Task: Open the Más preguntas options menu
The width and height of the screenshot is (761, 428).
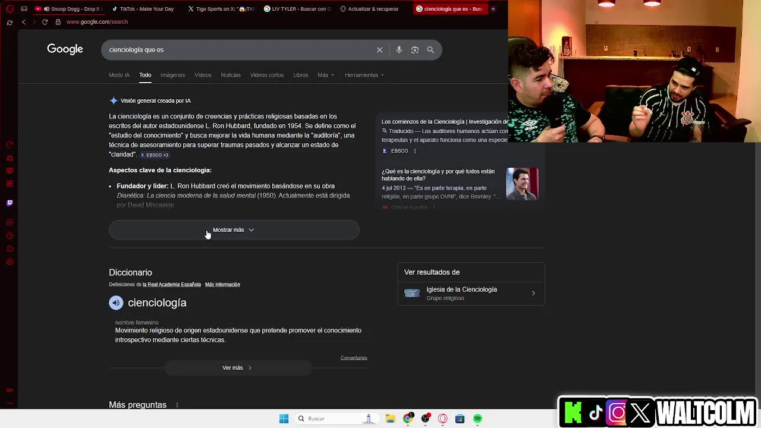Action: click(x=177, y=405)
